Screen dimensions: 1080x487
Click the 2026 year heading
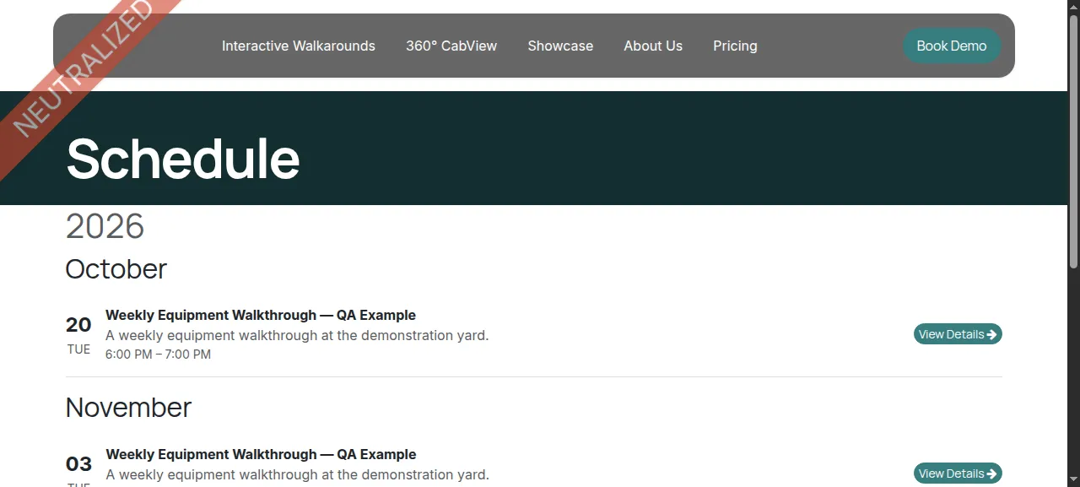click(105, 226)
